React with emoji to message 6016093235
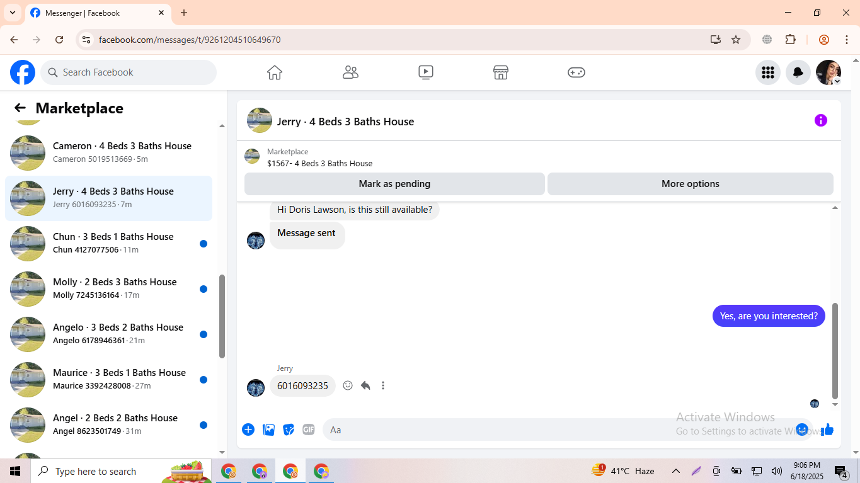 pyautogui.click(x=348, y=385)
